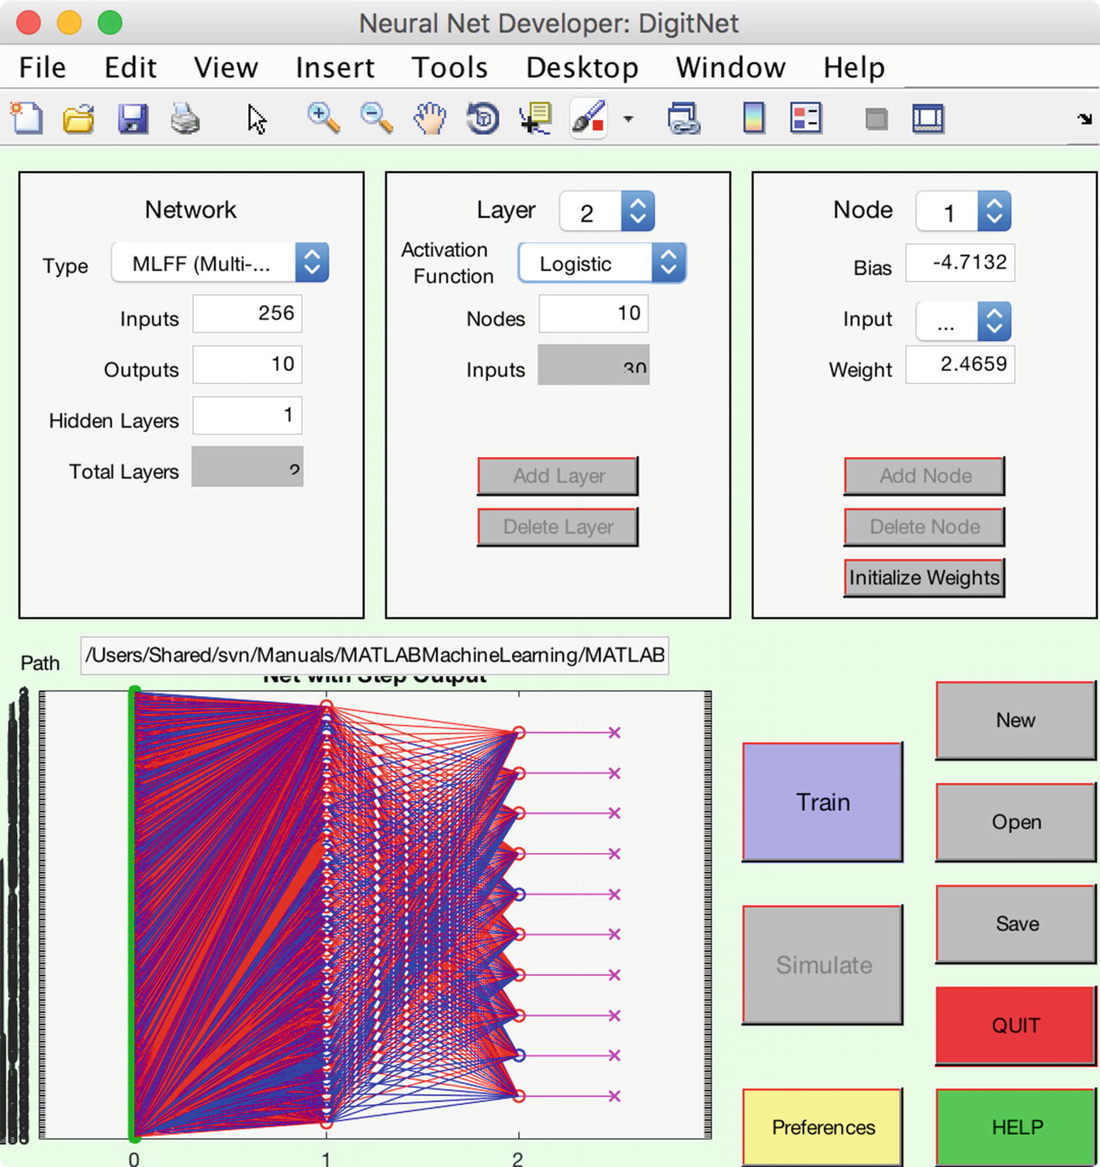Image resolution: width=1100 pixels, height=1167 pixels.
Task: Select the Zoom Out tool
Action: 375,118
